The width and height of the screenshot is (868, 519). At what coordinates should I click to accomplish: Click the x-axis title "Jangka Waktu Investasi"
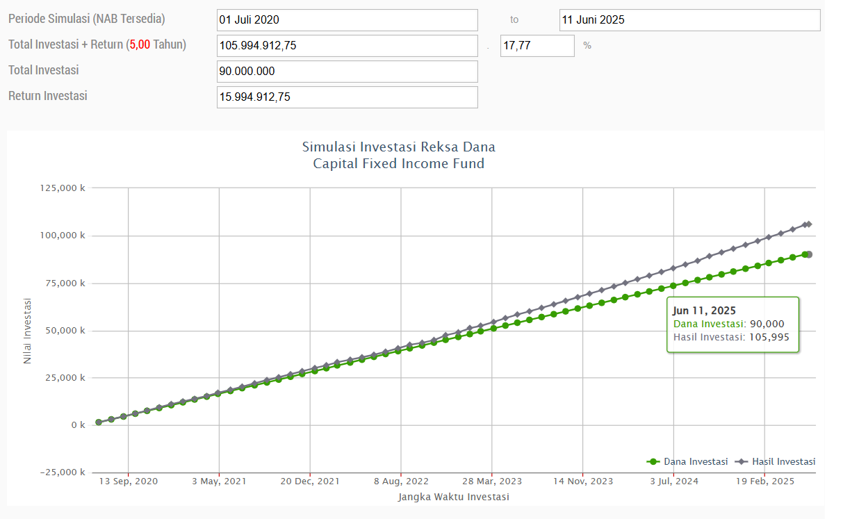pyautogui.click(x=454, y=497)
